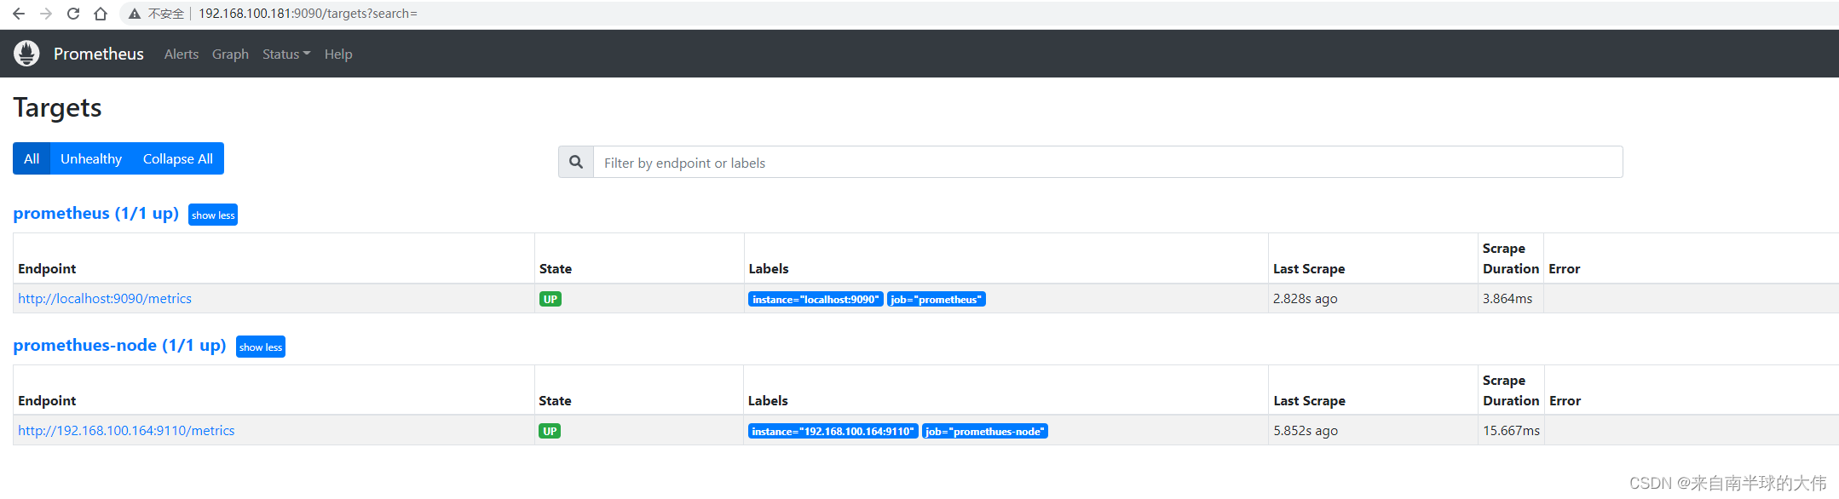Go to browser home icon
Screen dimensions: 1839x499
click(x=101, y=14)
